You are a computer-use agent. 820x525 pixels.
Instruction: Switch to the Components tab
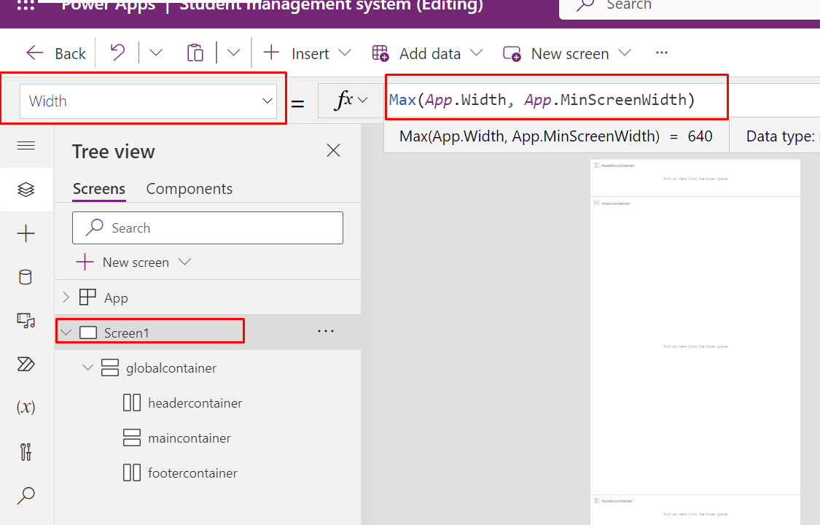190,189
